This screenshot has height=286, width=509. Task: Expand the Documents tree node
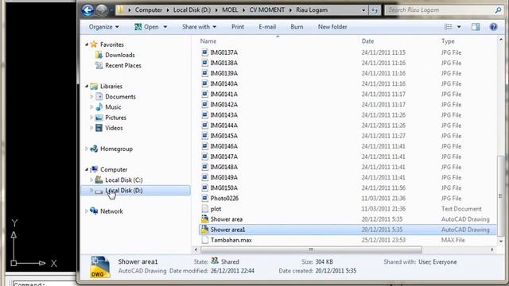tap(91, 97)
